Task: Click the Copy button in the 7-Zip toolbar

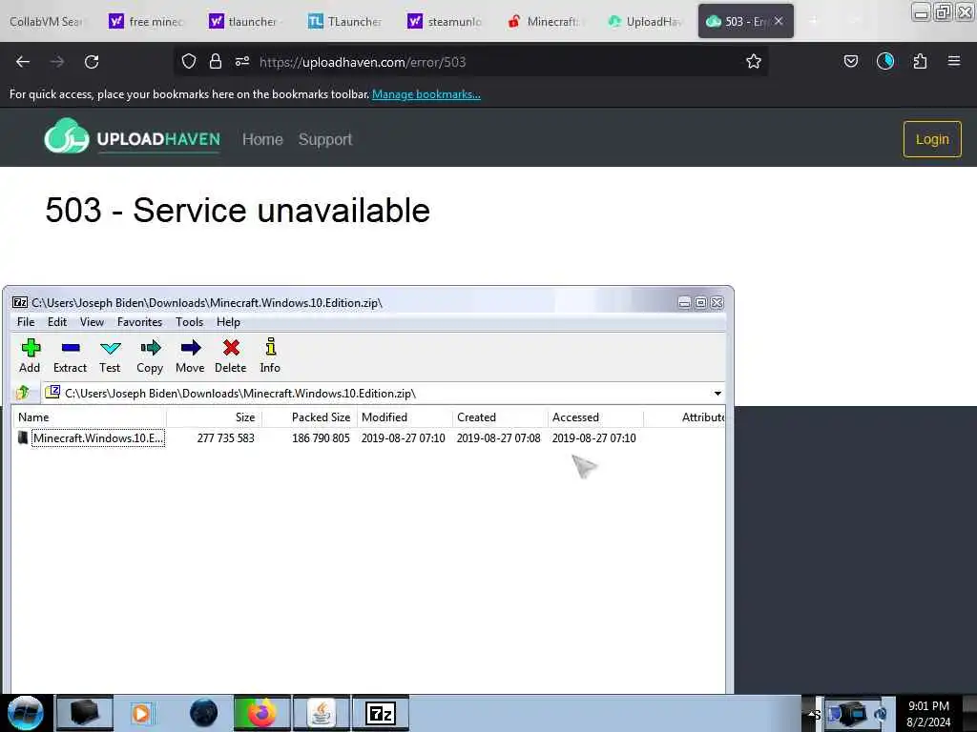Action: click(150, 356)
